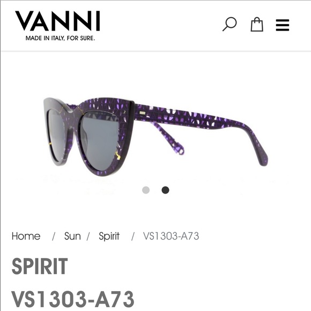Expand the hamburger menu icon
Image resolution: width=311 pixels, height=311 pixels.
283,25
